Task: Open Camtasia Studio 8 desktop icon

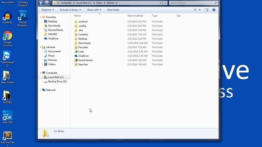Action: tap(23, 4)
